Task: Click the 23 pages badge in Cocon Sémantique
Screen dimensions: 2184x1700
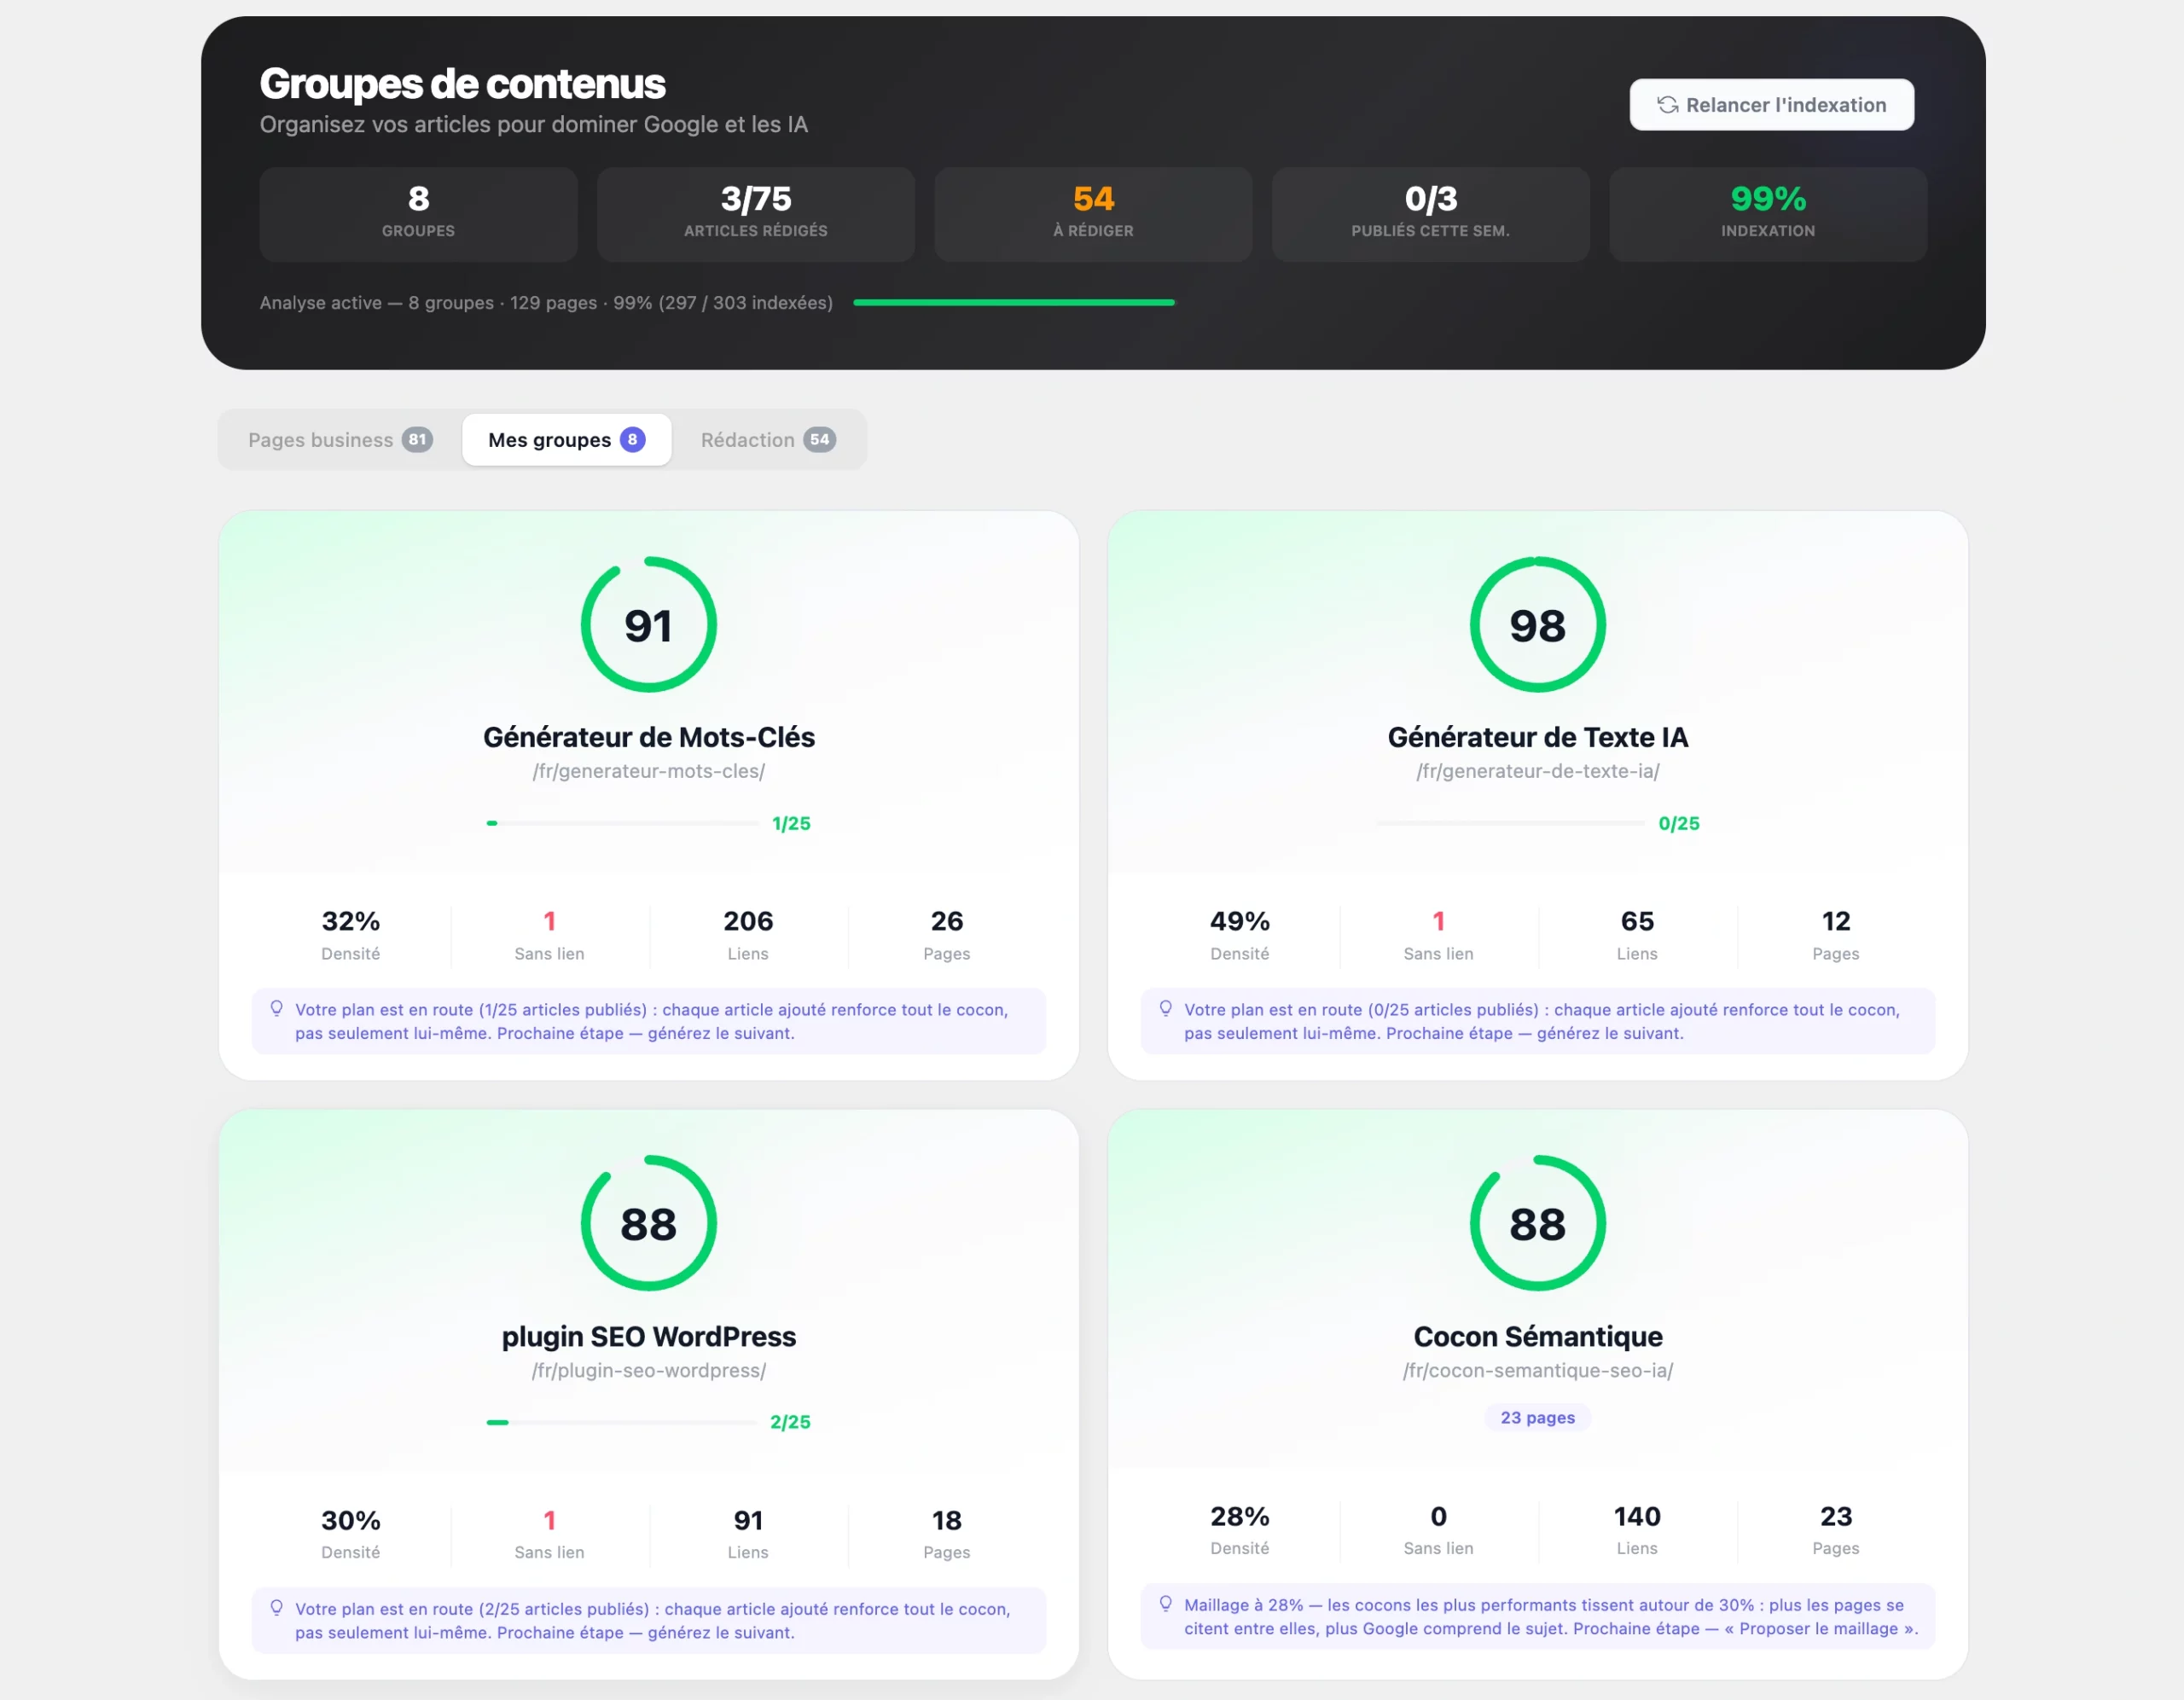Action: click(1538, 1418)
